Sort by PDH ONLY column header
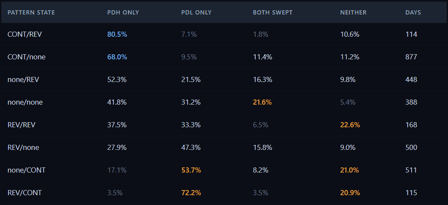448x205 pixels. 123,12
